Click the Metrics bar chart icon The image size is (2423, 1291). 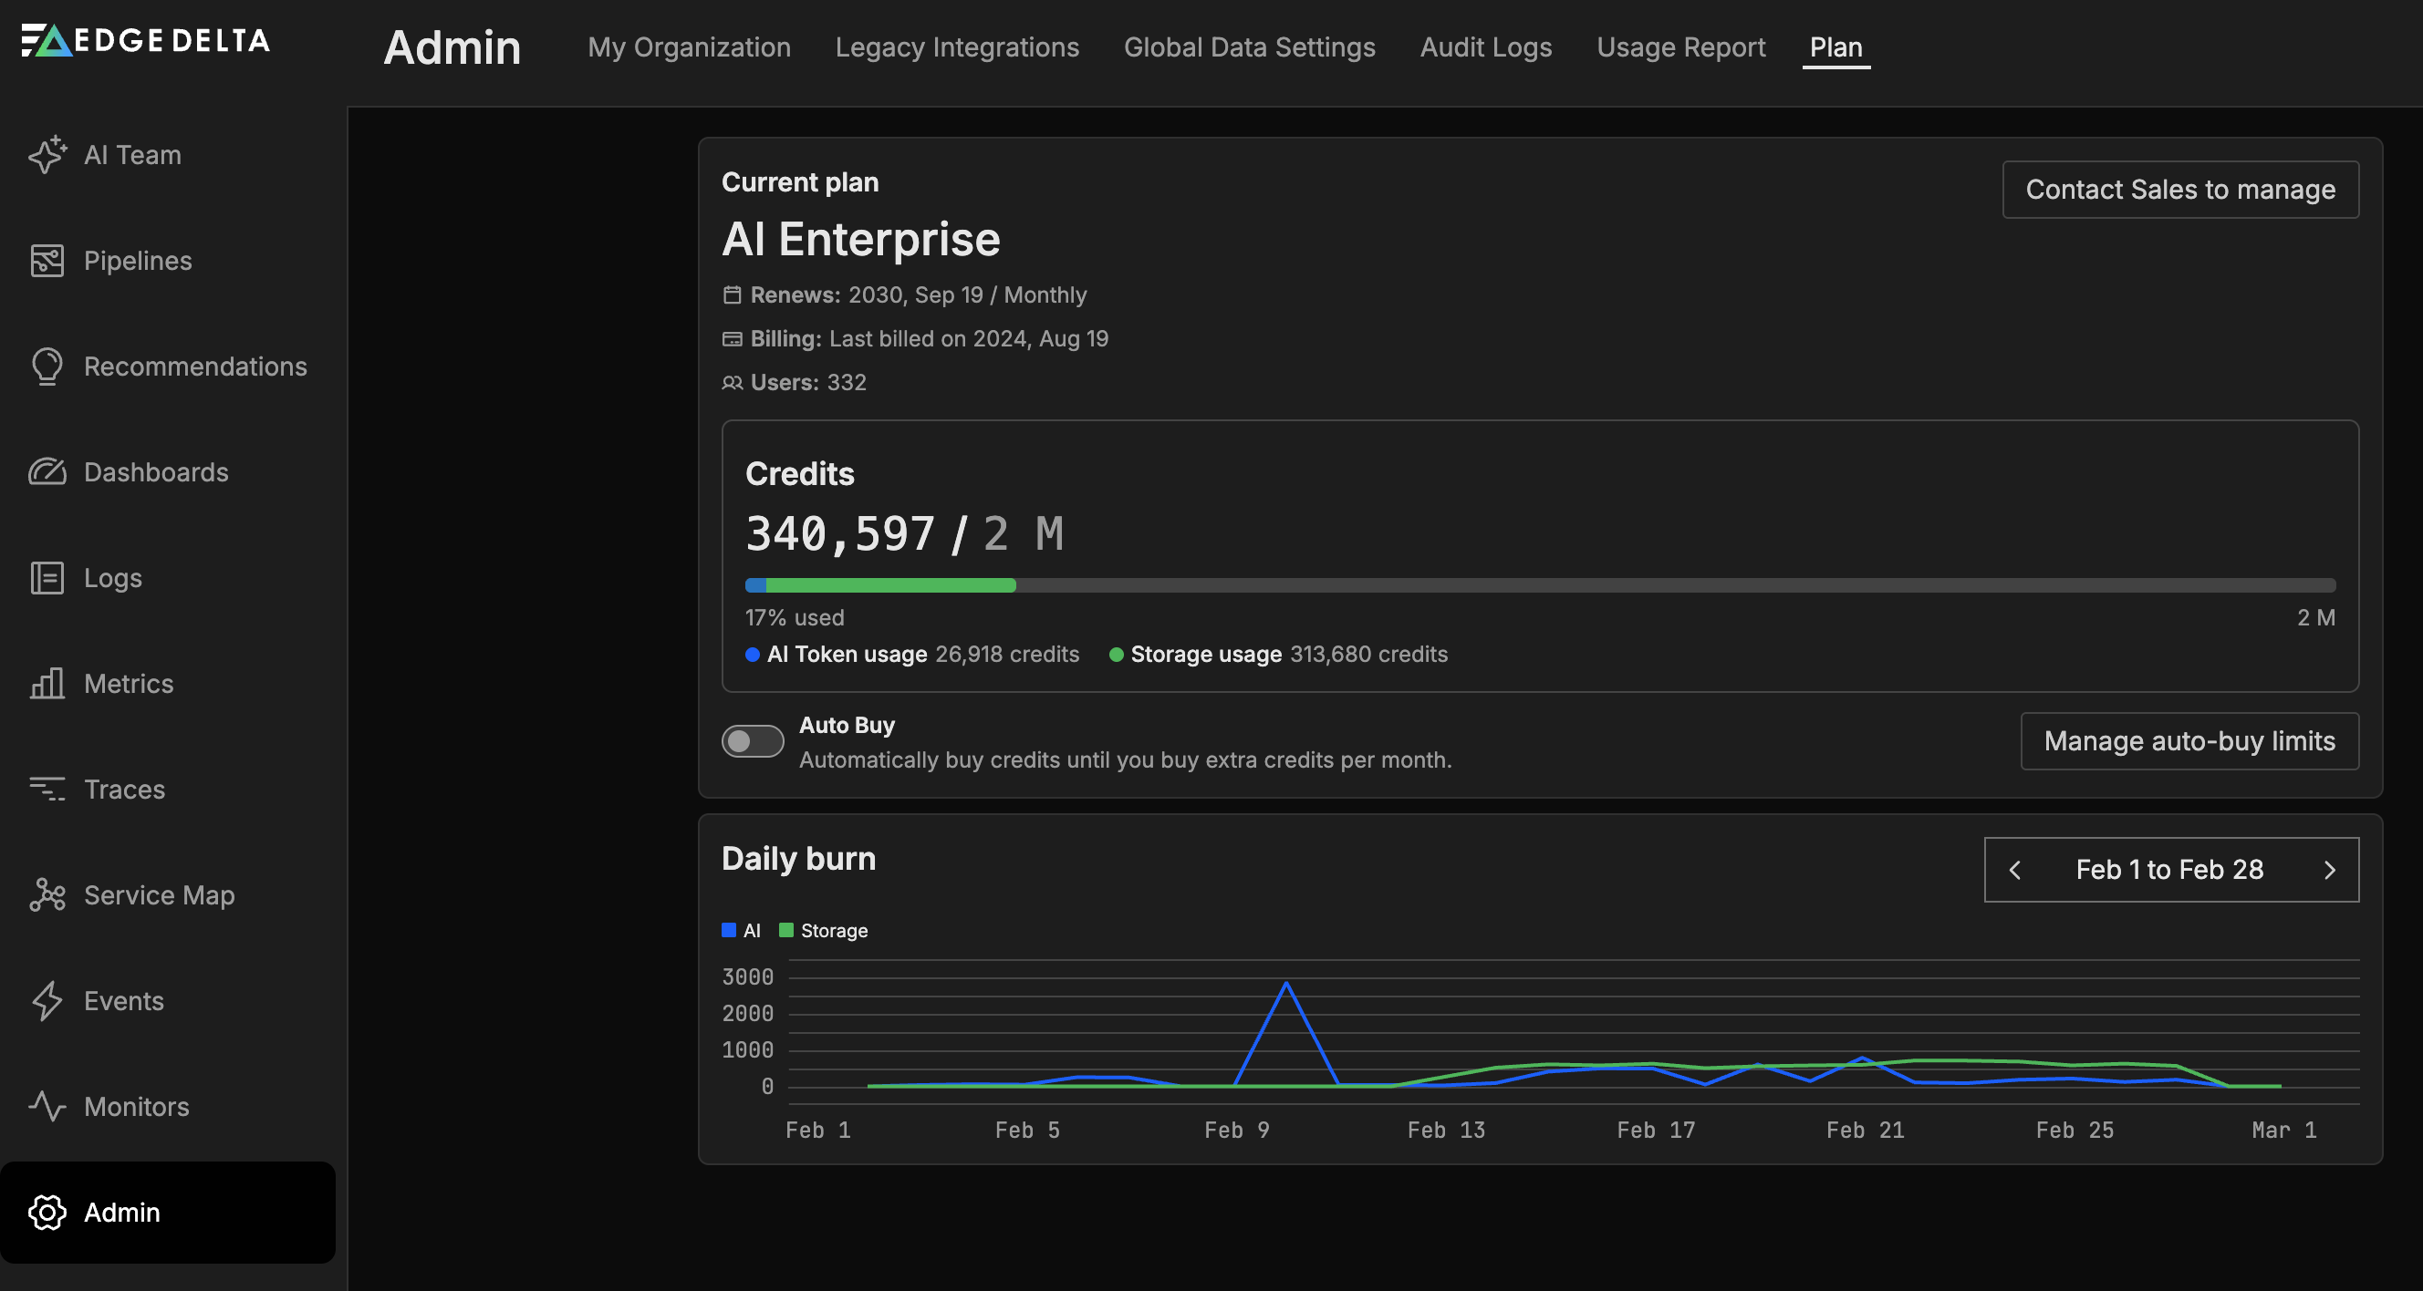pyautogui.click(x=47, y=684)
